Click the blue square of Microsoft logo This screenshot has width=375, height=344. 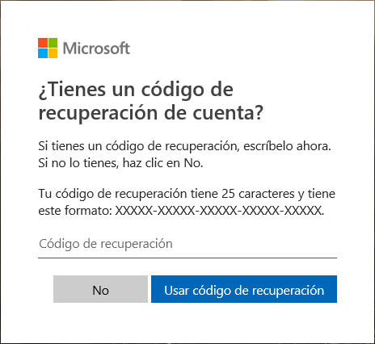(43, 53)
